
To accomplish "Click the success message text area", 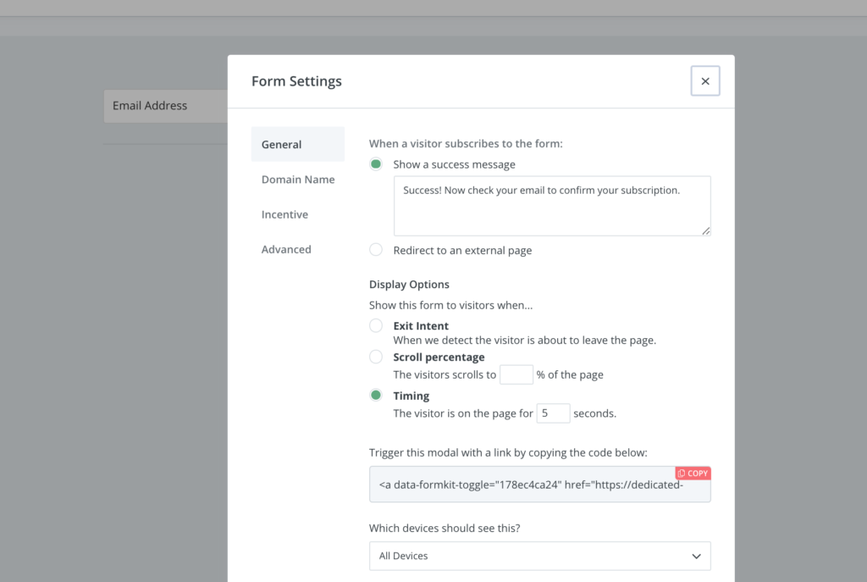I will (551, 206).
